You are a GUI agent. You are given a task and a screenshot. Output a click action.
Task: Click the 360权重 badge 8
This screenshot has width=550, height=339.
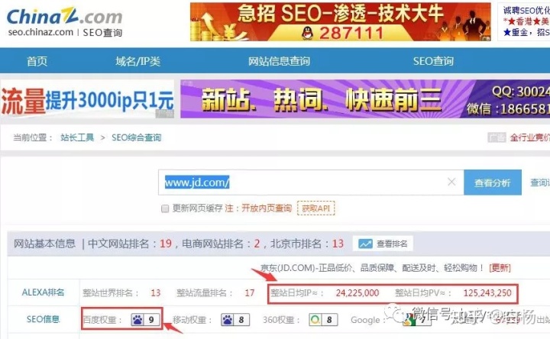click(x=323, y=320)
